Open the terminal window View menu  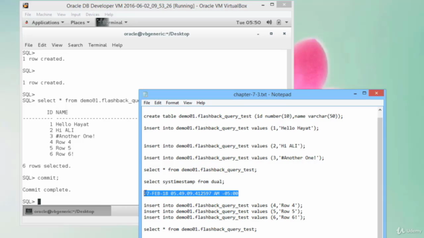pyautogui.click(x=57, y=45)
